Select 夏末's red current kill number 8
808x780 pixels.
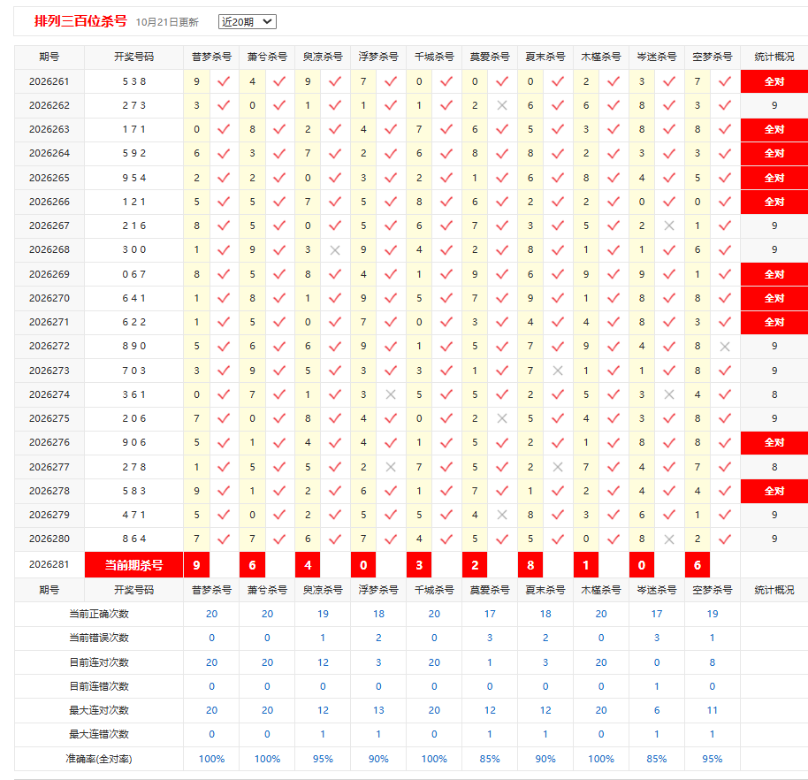tap(530, 565)
